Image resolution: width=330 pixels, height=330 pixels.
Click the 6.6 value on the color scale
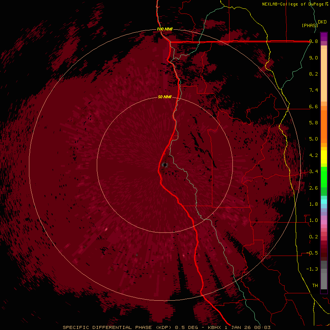pyautogui.click(x=313, y=106)
